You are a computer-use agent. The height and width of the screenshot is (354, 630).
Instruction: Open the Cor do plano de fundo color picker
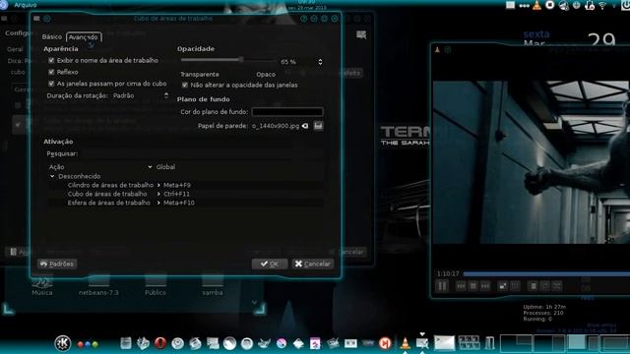point(287,112)
